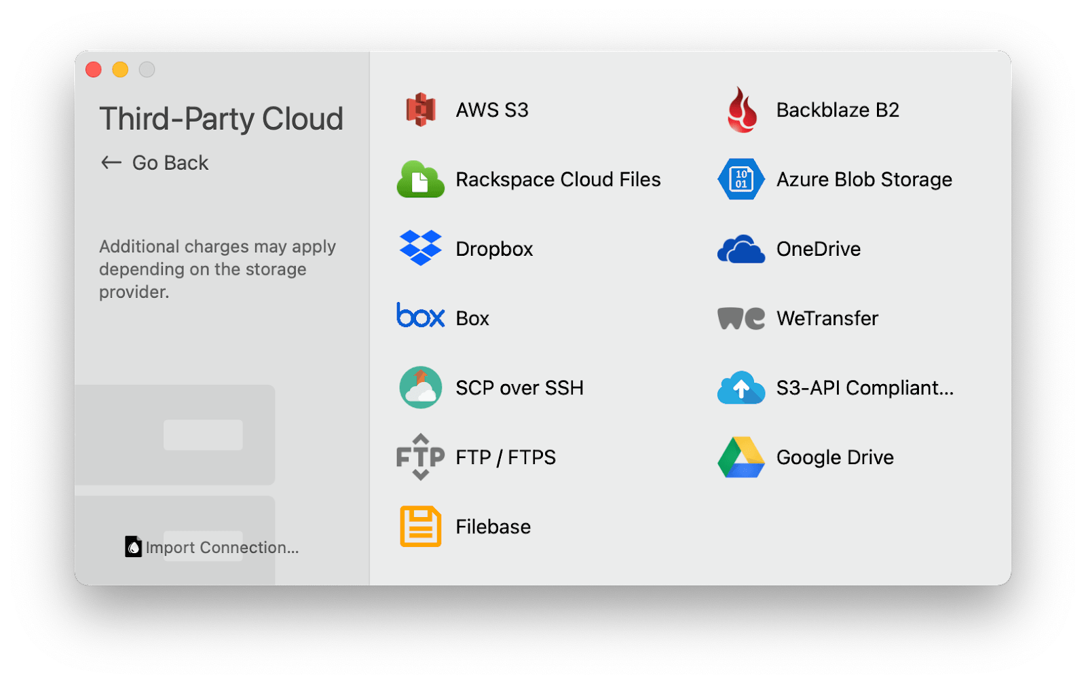The width and height of the screenshot is (1086, 684).
Task: Choose Azure Blob Storage text
Action: point(864,179)
